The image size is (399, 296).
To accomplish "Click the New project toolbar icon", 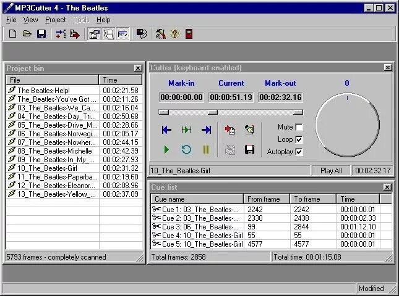I will point(12,34).
